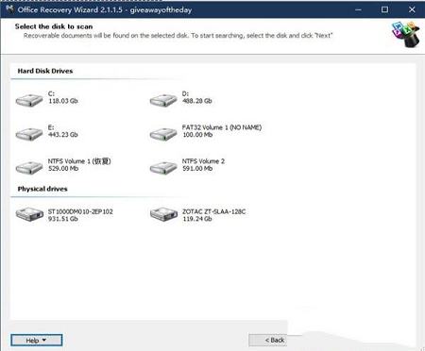
Task: Click the 119.24 Gb size text
Action: 197,219
